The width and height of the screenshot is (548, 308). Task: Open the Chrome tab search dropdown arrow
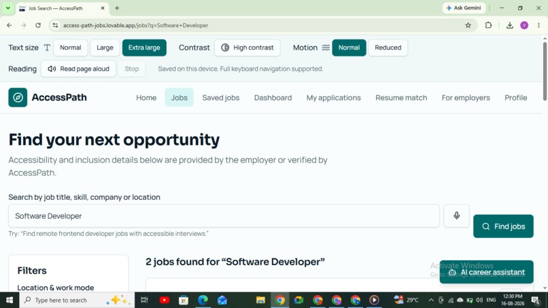[x=7, y=8]
